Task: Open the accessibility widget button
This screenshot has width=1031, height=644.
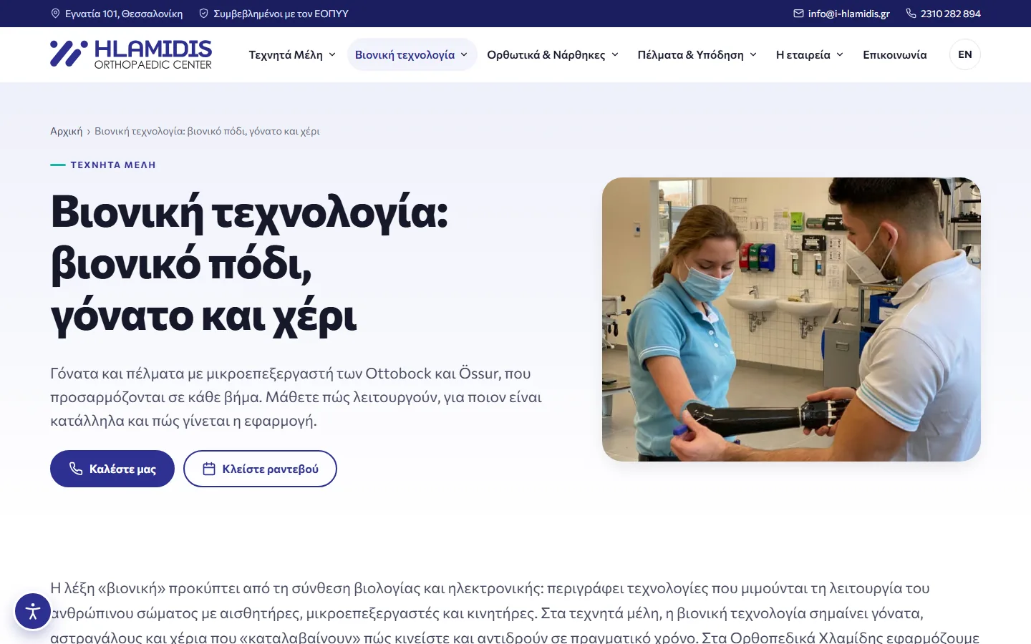Action: (33, 611)
